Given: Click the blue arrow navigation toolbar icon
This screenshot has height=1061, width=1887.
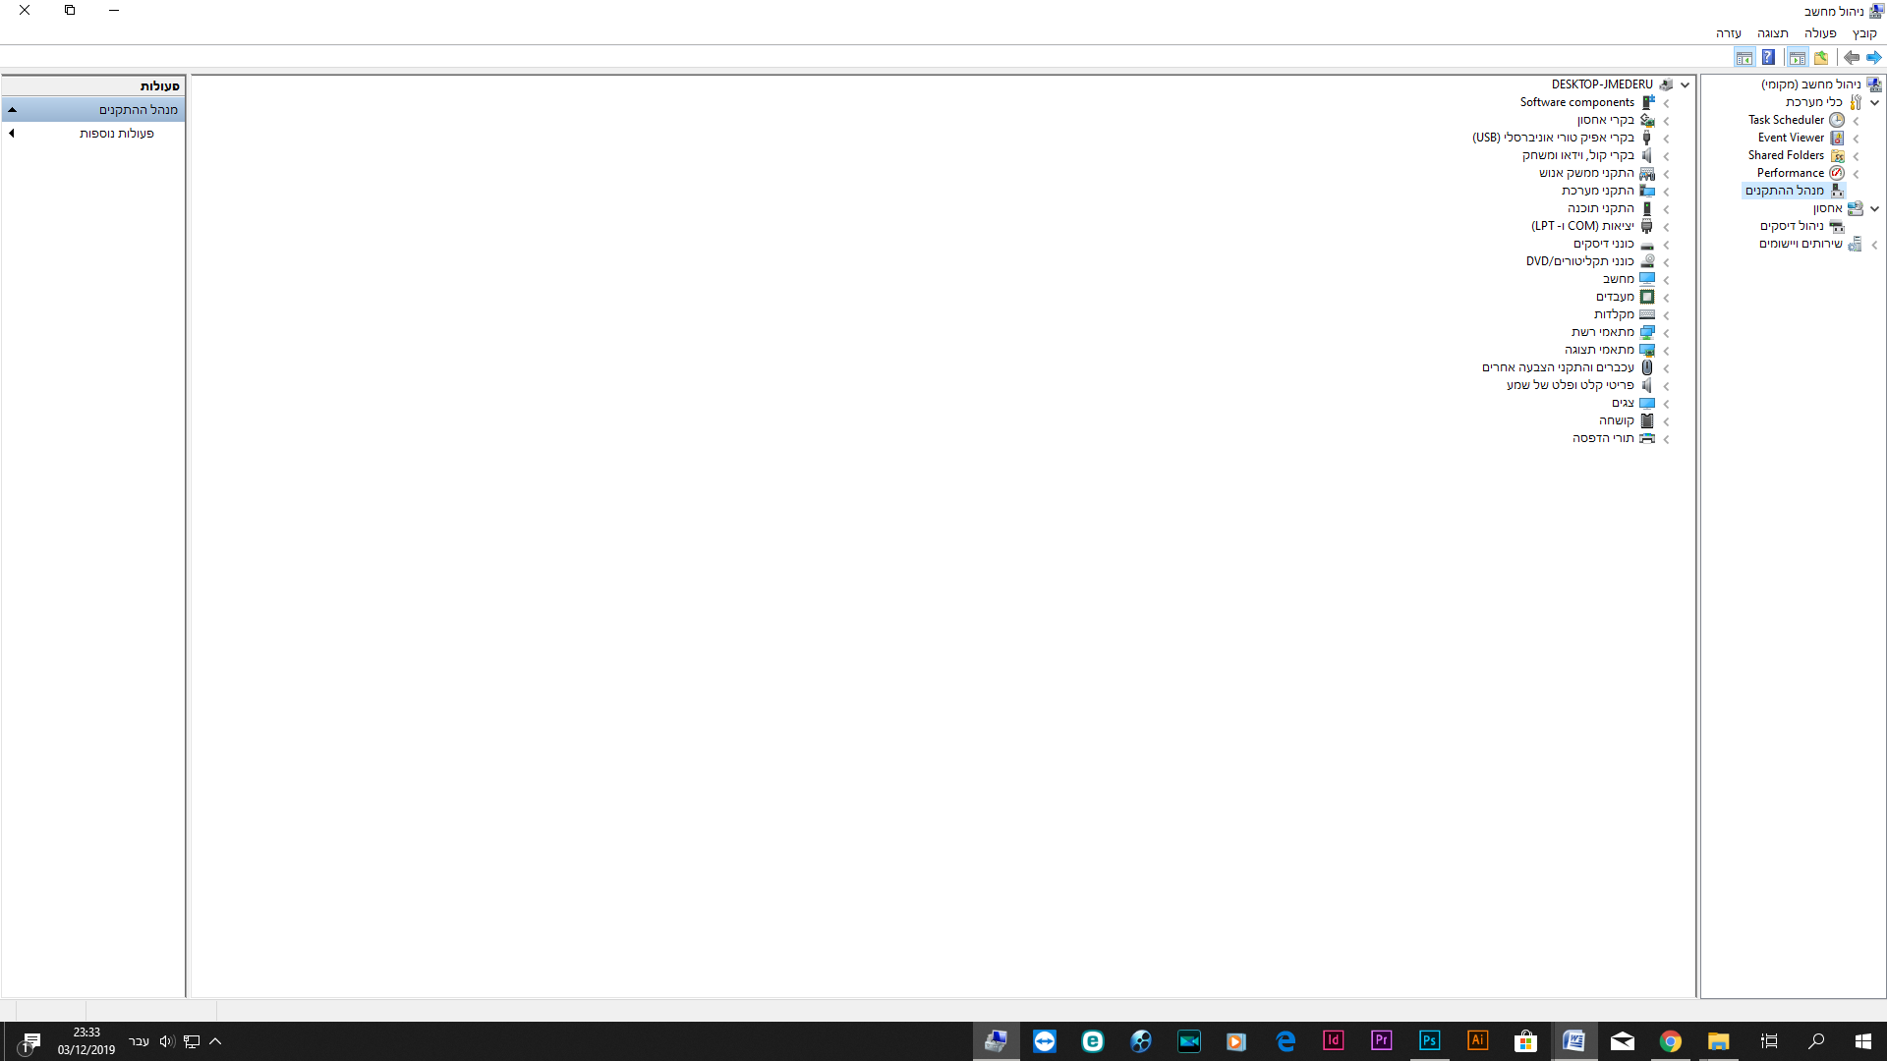Looking at the screenshot, I should coord(1874,57).
